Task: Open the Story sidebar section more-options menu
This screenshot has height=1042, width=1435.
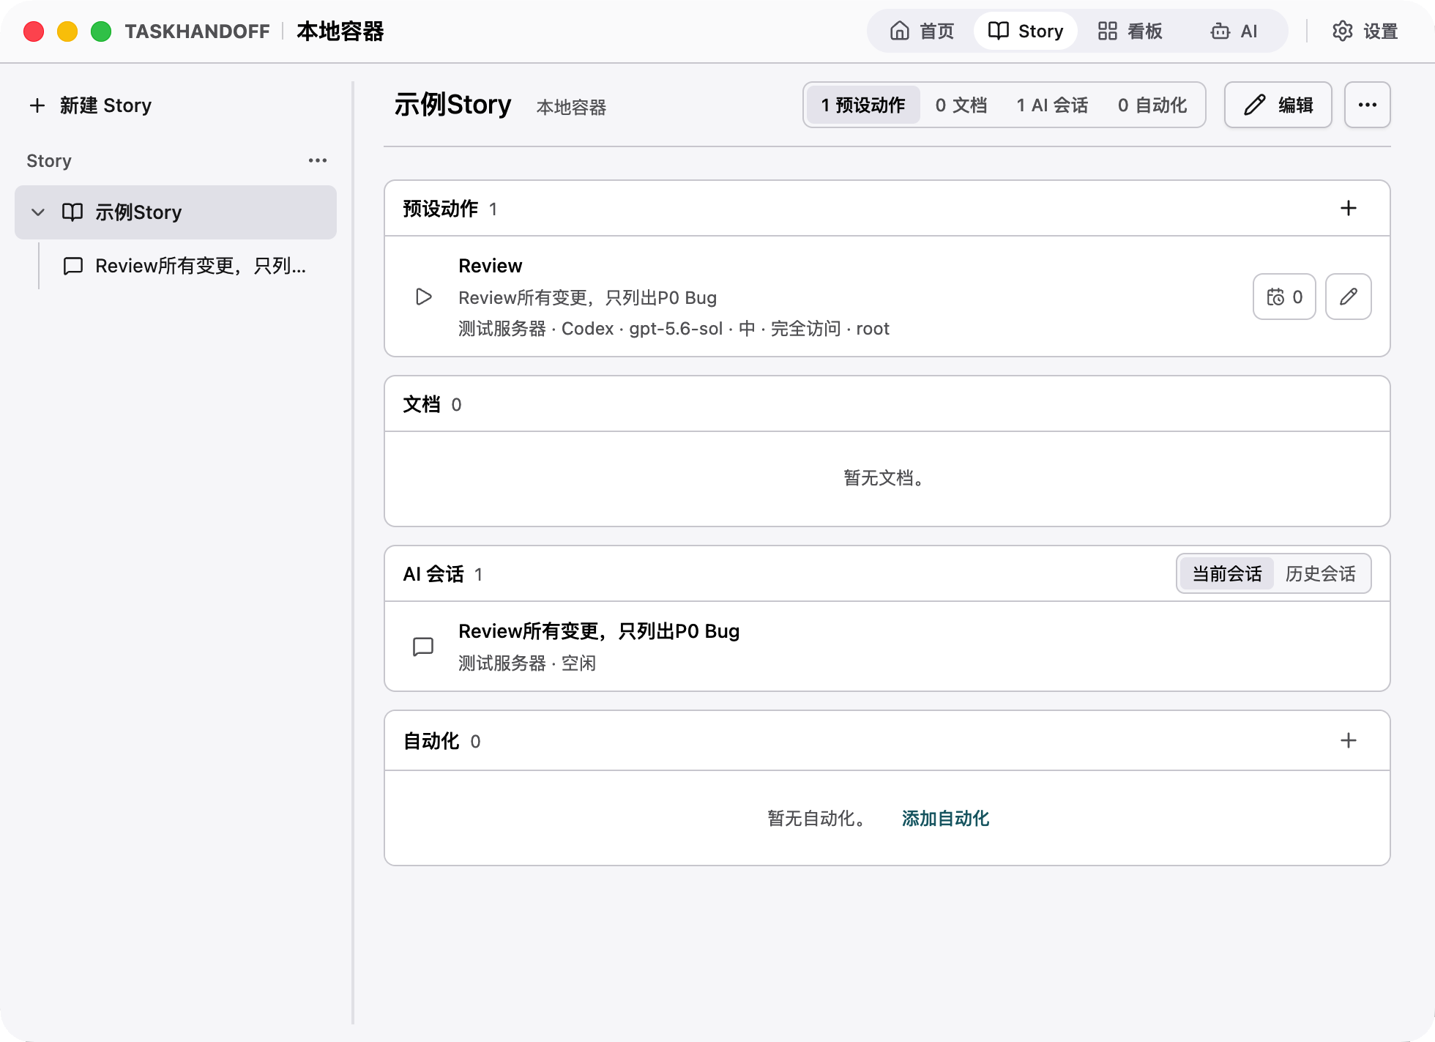Action: pos(318,160)
